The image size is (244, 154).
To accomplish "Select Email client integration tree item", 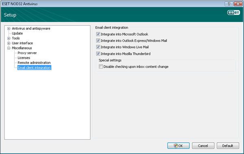I will (x=34, y=68).
